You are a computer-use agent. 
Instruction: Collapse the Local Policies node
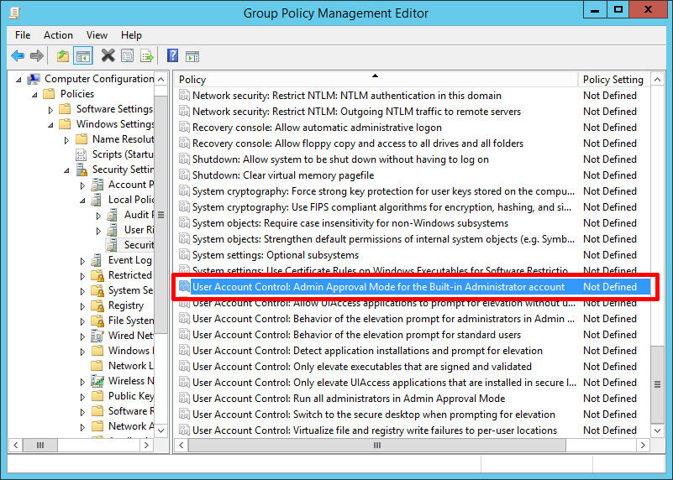click(82, 201)
